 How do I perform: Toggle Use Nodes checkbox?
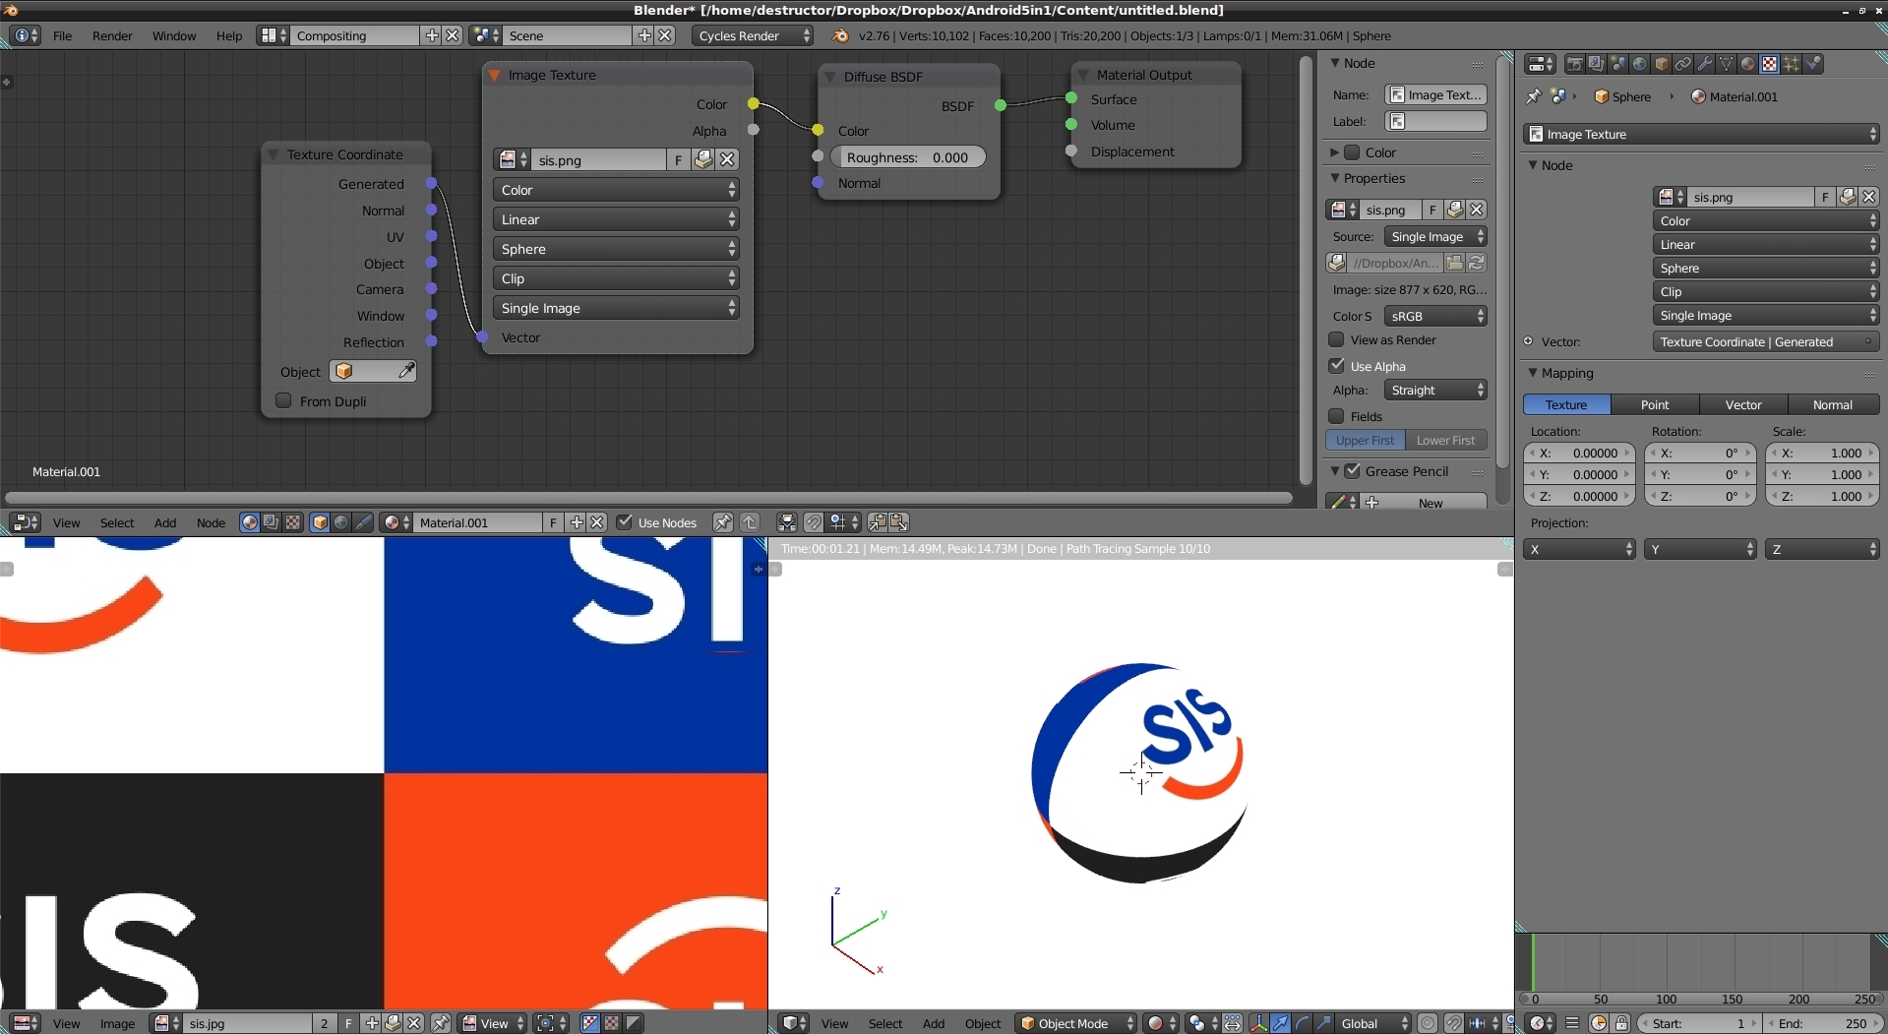[x=625, y=522]
